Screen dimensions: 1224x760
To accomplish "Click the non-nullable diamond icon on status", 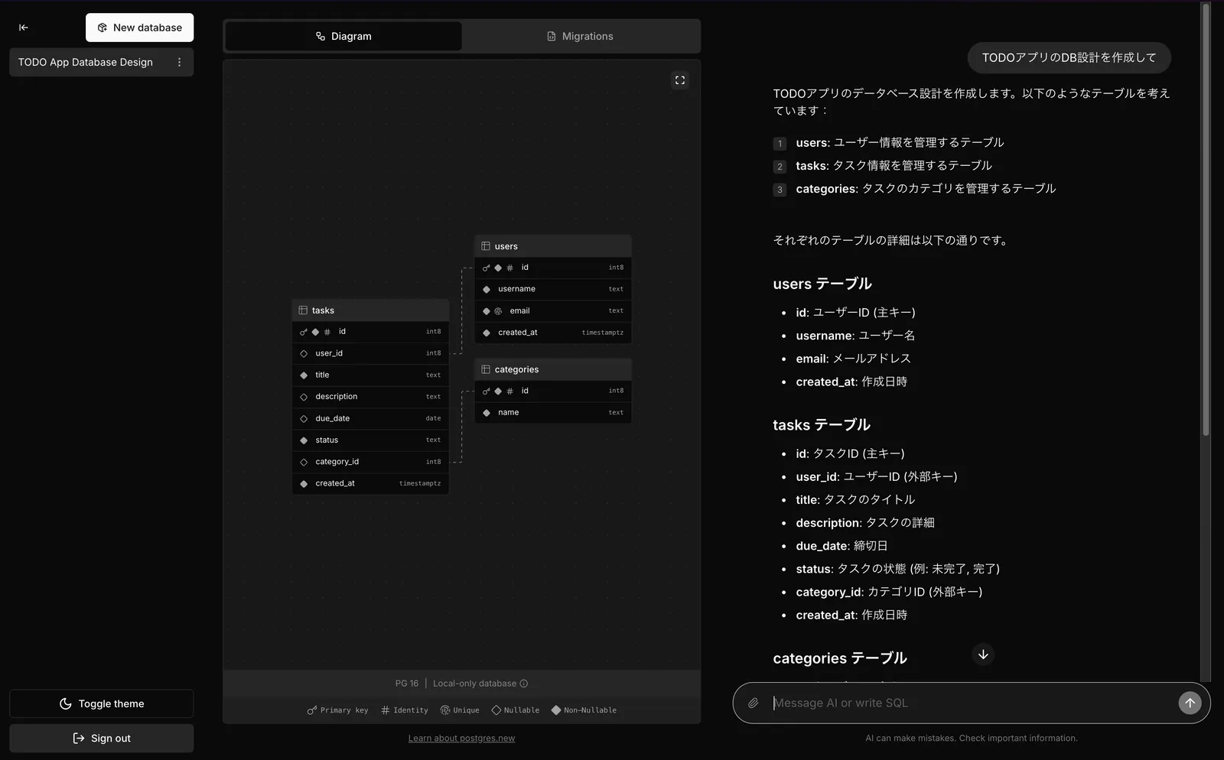I will pos(304,440).
